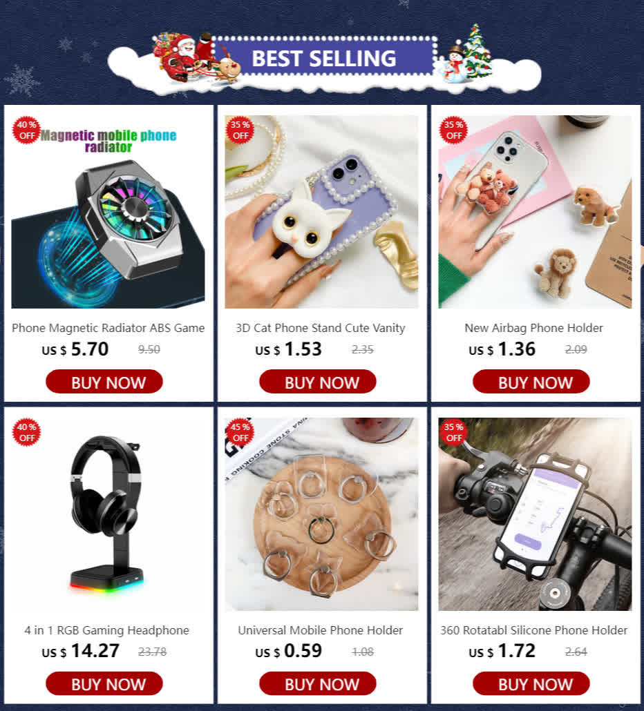Click the 35% OFF badge on bike phone holder

(453, 433)
